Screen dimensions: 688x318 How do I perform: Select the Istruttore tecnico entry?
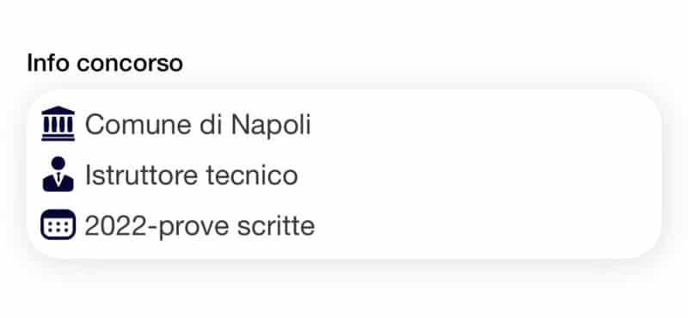(x=191, y=175)
